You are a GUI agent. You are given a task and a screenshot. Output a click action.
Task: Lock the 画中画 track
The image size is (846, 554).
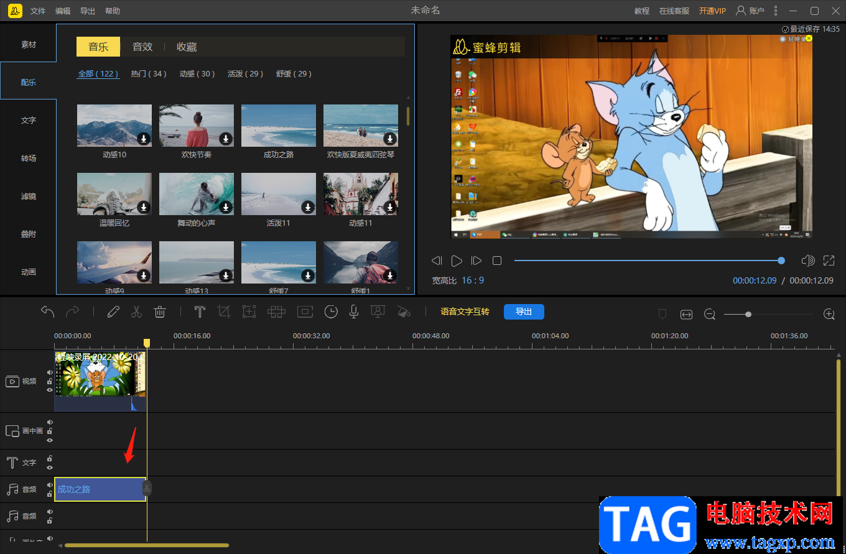pyautogui.click(x=50, y=431)
